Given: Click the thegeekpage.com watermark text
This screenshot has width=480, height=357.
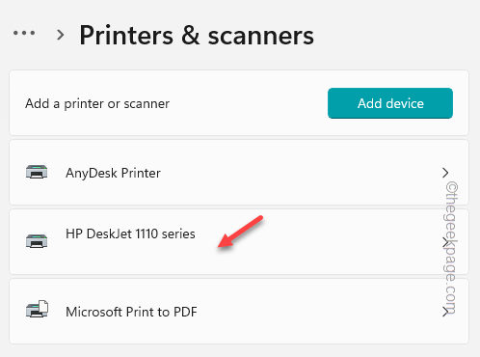Looking at the screenshot, I should pos(452,248).
